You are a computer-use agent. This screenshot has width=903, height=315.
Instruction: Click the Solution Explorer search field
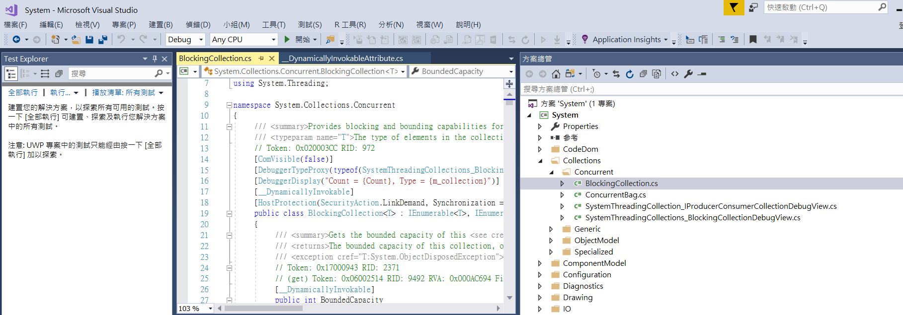coord(711,89)
